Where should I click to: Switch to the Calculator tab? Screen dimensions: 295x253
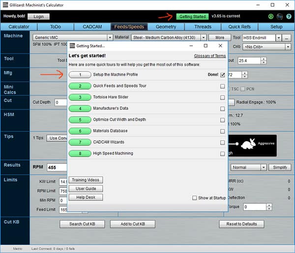[x=19, y=27]
